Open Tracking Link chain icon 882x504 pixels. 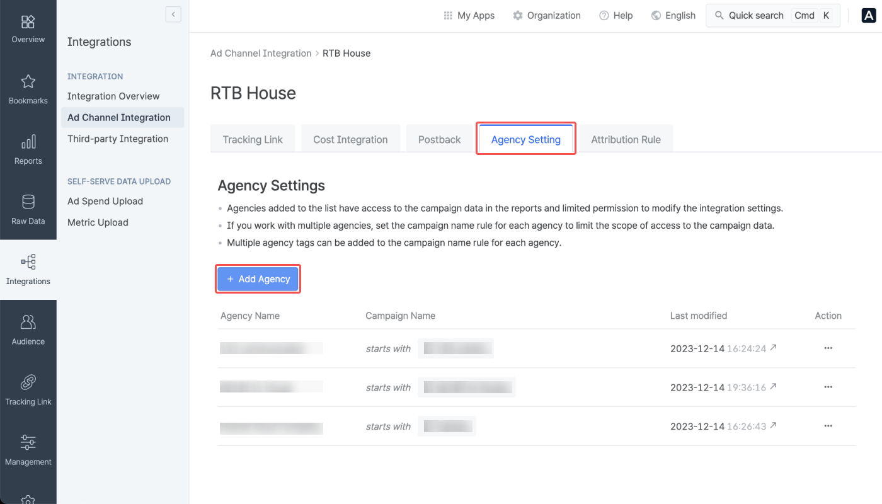28,382
